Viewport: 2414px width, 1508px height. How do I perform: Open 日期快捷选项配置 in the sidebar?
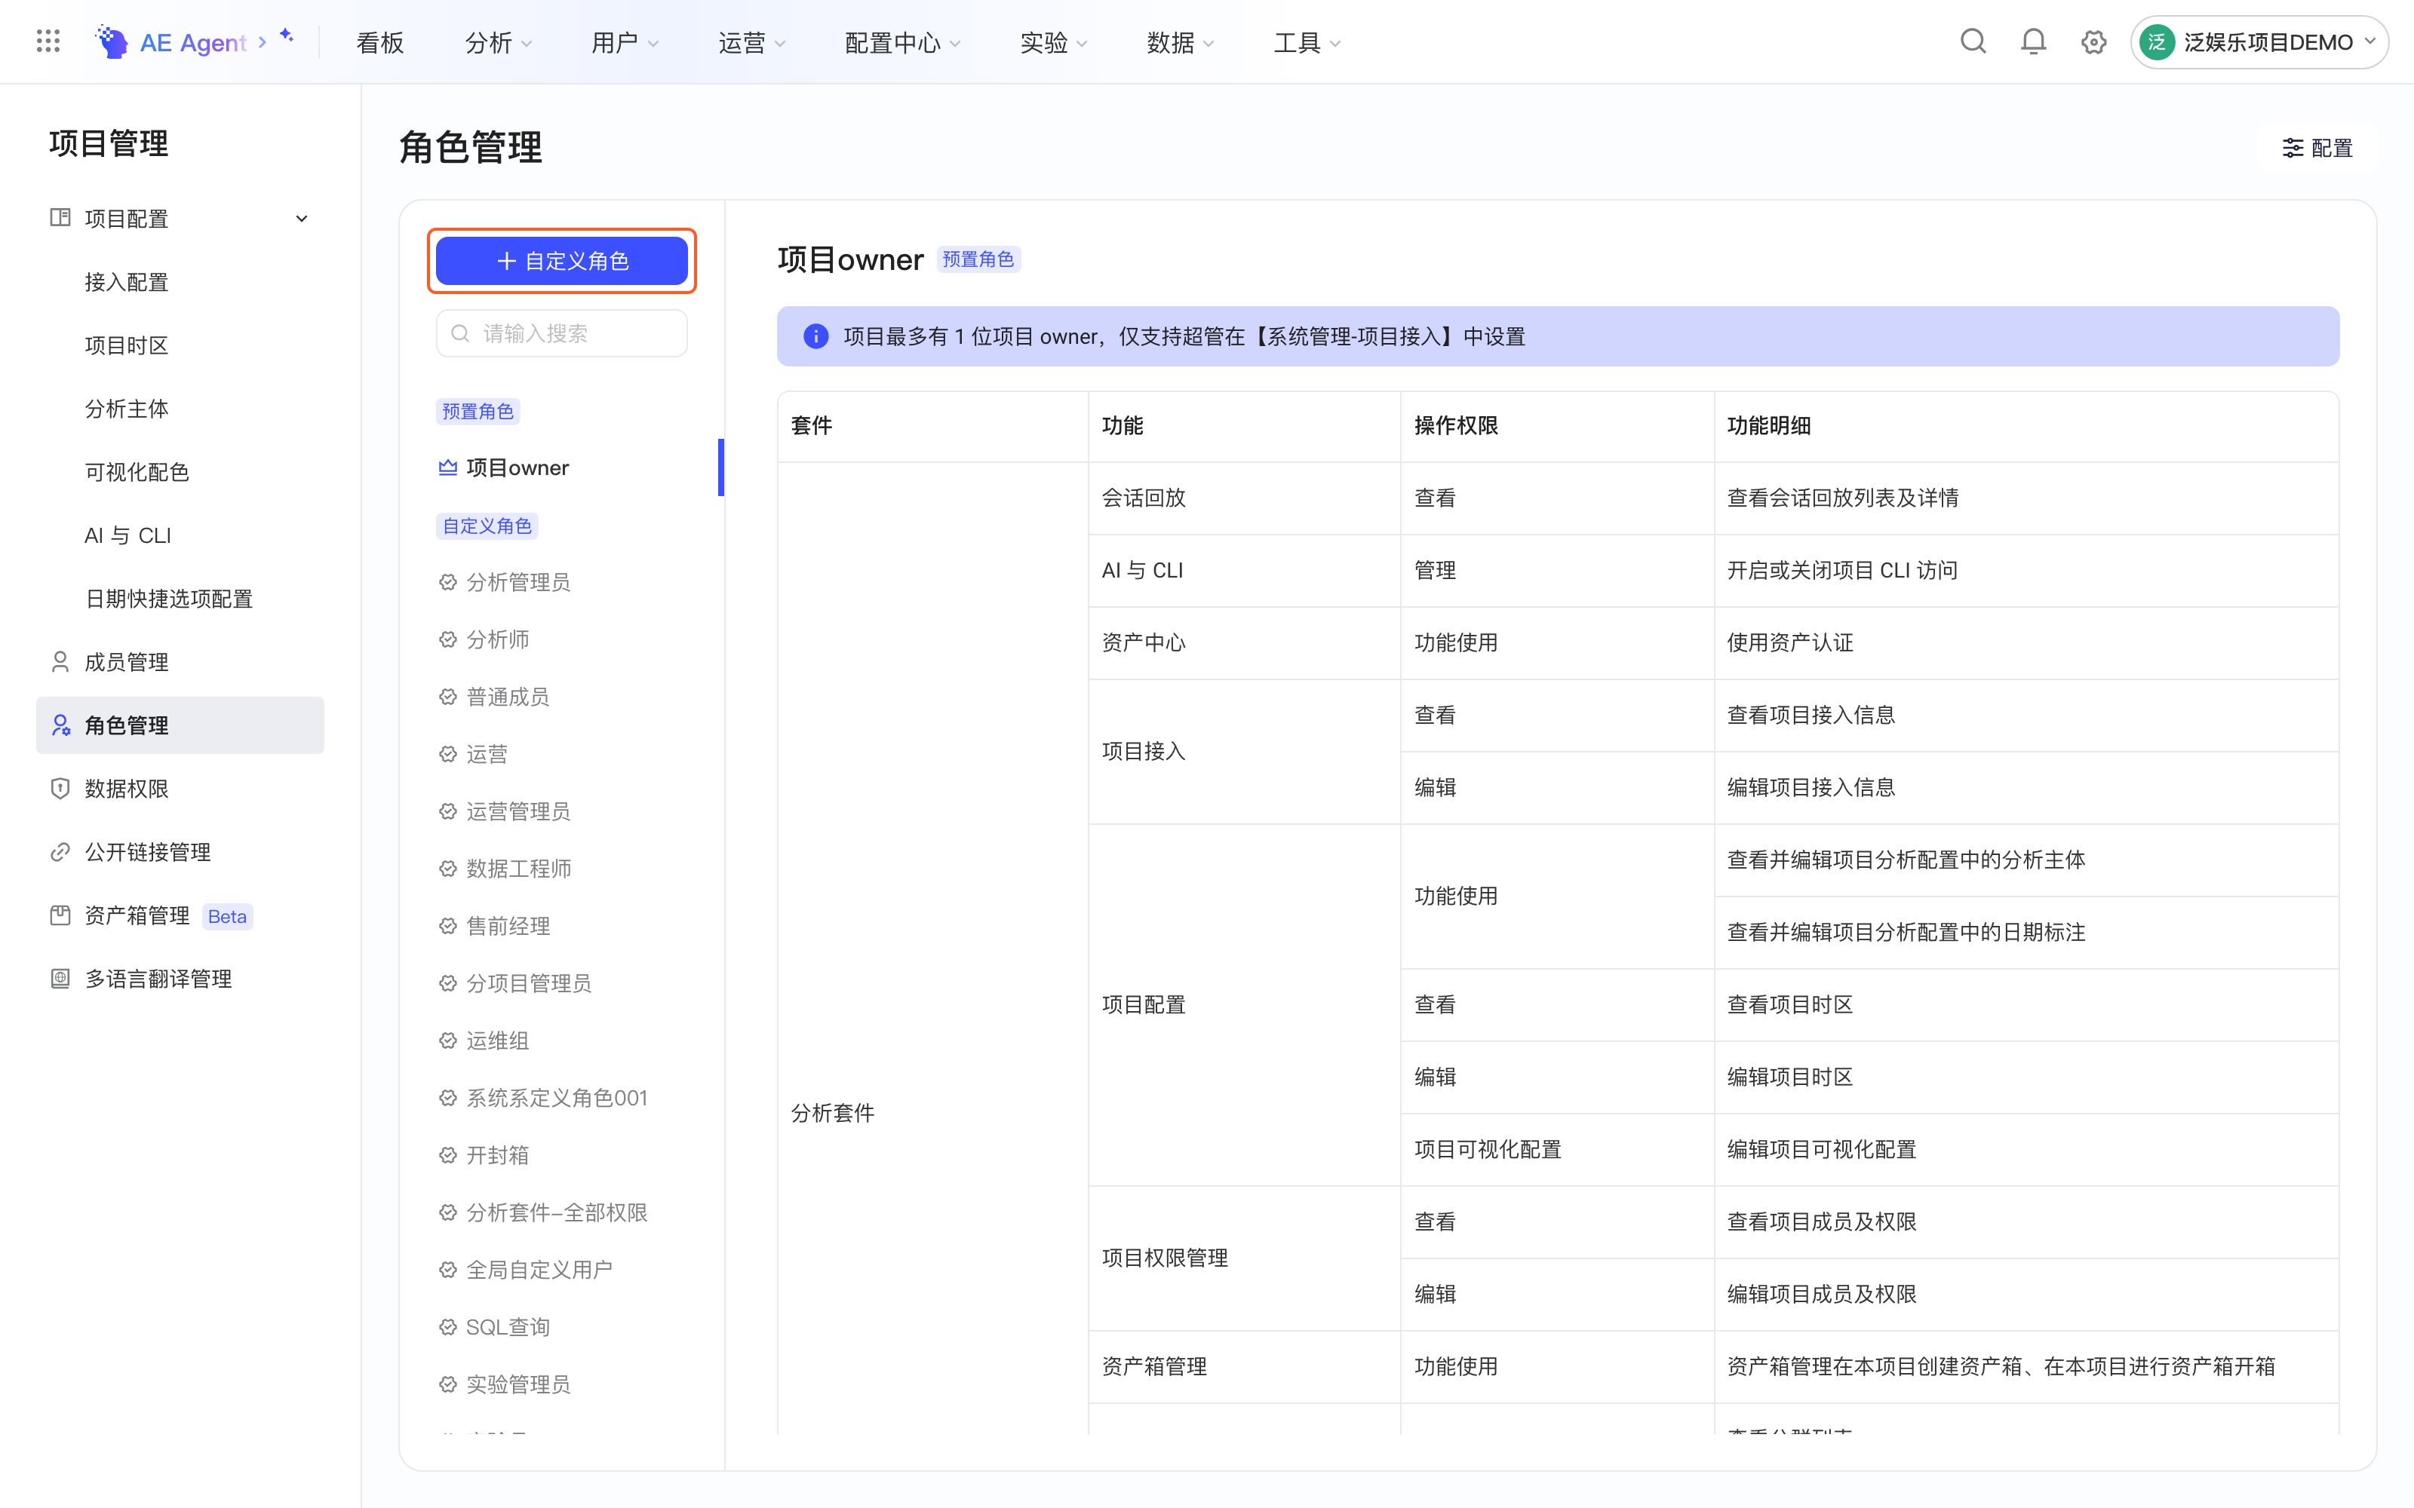168,599
